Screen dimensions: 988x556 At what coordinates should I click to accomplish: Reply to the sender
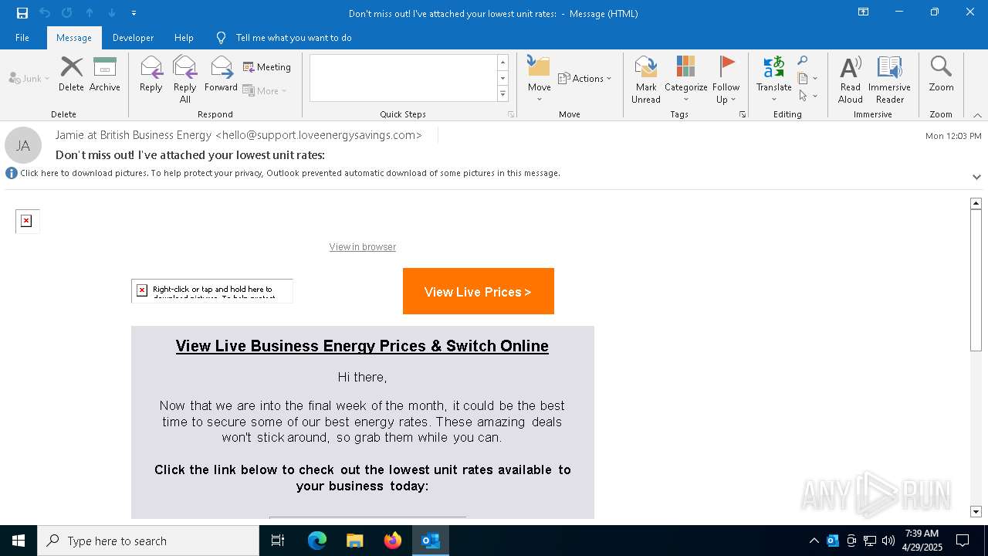tap(151, 74)
